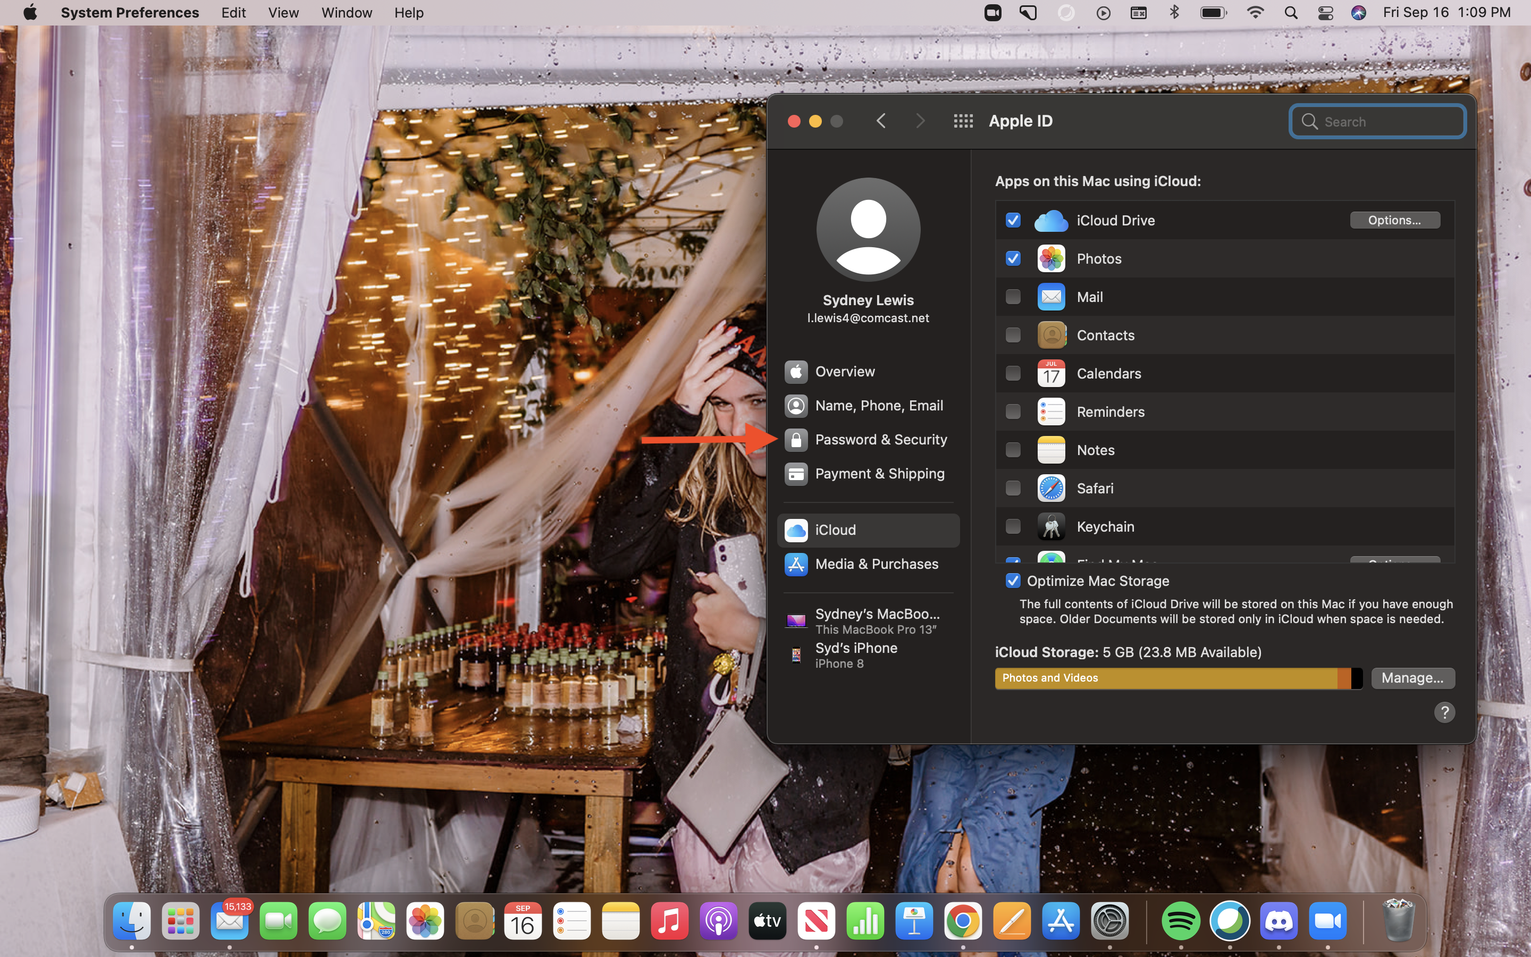
Task: Click Manage iCloud storage button
Action: tap(1412, 678)
